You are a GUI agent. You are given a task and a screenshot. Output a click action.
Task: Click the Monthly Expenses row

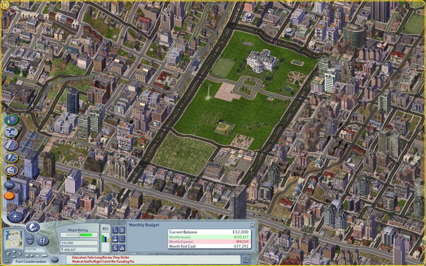click(x=209, y=241)
